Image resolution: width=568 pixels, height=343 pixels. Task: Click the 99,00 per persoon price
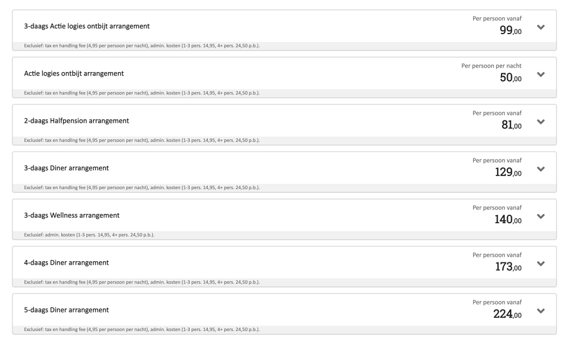[511, 30]
